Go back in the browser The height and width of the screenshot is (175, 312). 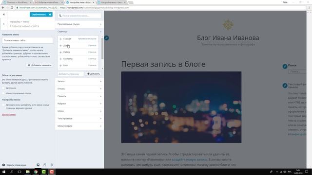pos(3,8)
